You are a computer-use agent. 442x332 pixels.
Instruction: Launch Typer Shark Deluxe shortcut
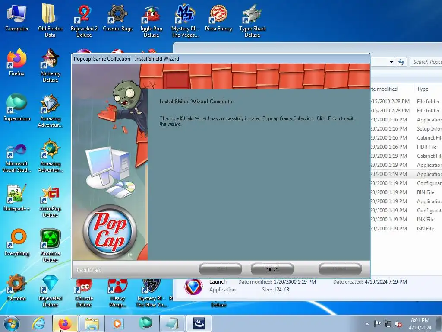coord(252,20)
